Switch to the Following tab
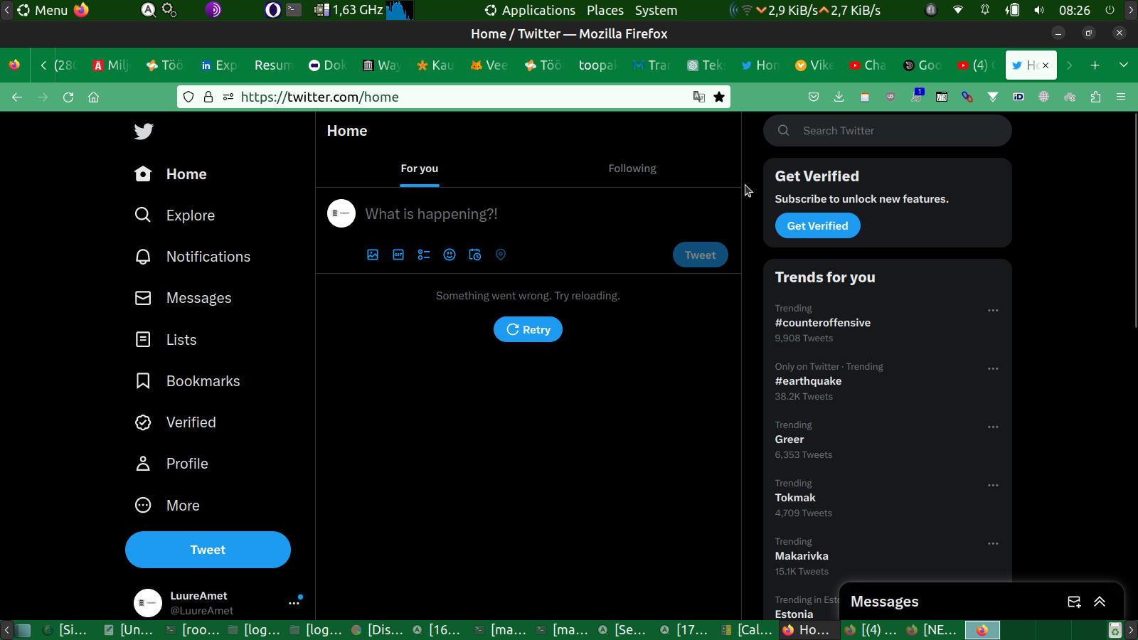Screen dimensions: 1138x640 click(632, 169)
